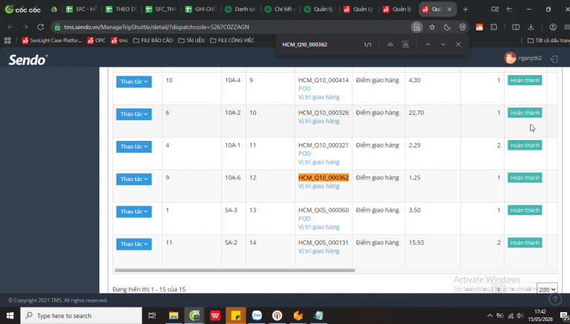Viewport: 570px width, 324px height.
Task: Click Hoàn thành status for HCM_Q05_000131
Action: click(525, 242)
